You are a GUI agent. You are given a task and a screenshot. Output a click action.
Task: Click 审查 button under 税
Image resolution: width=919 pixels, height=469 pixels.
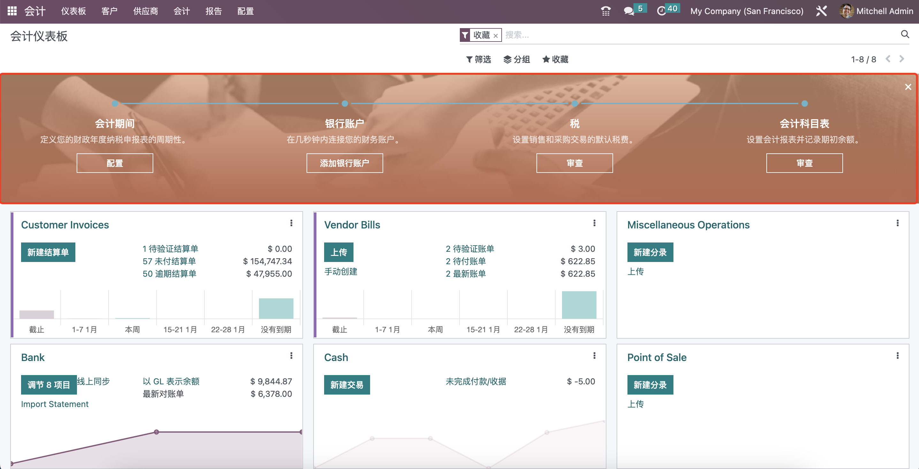click(x=574, y=163)
